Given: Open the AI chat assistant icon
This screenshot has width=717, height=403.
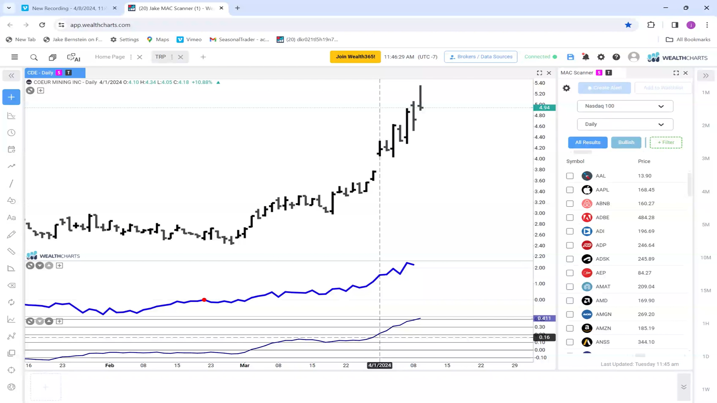Looking at the screenshot, I should (x=74, y=57).
